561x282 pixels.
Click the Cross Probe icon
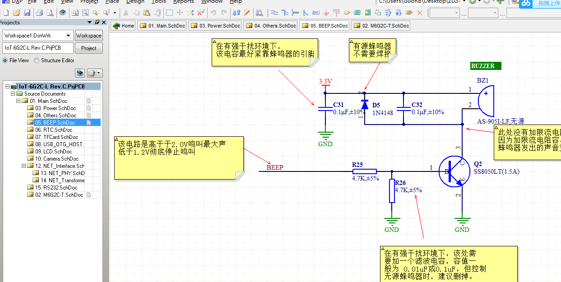point(246,13)
